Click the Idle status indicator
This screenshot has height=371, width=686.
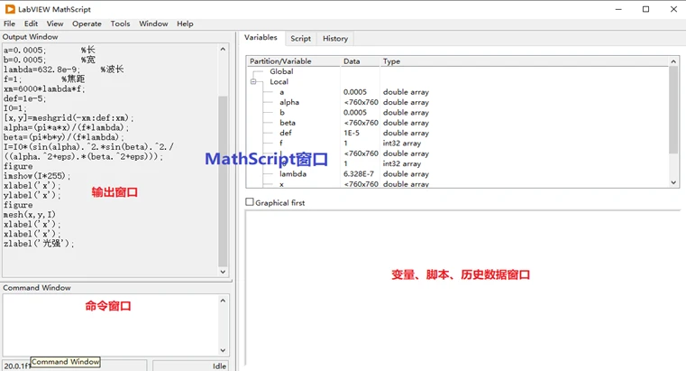[190, 366]
